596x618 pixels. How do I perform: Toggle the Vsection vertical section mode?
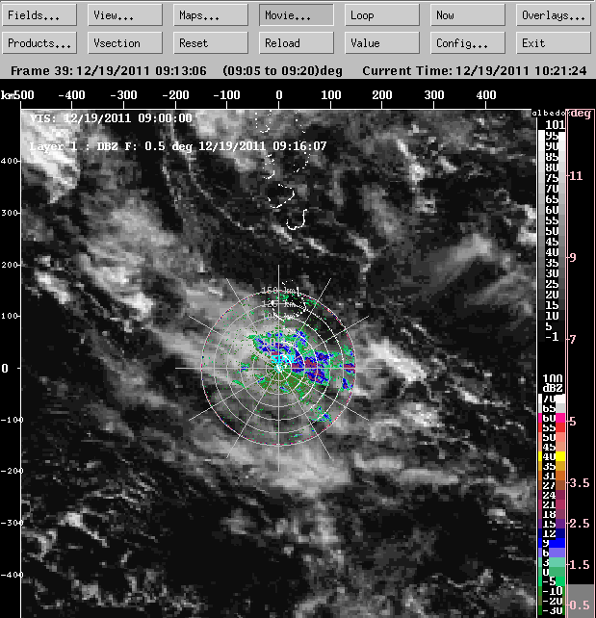126,43
